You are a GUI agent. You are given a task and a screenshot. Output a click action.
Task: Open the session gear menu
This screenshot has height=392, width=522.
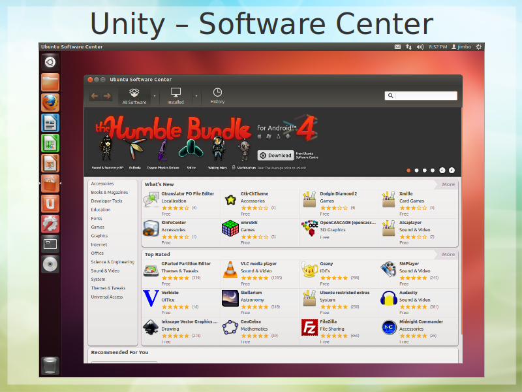[x=479, y=47]
